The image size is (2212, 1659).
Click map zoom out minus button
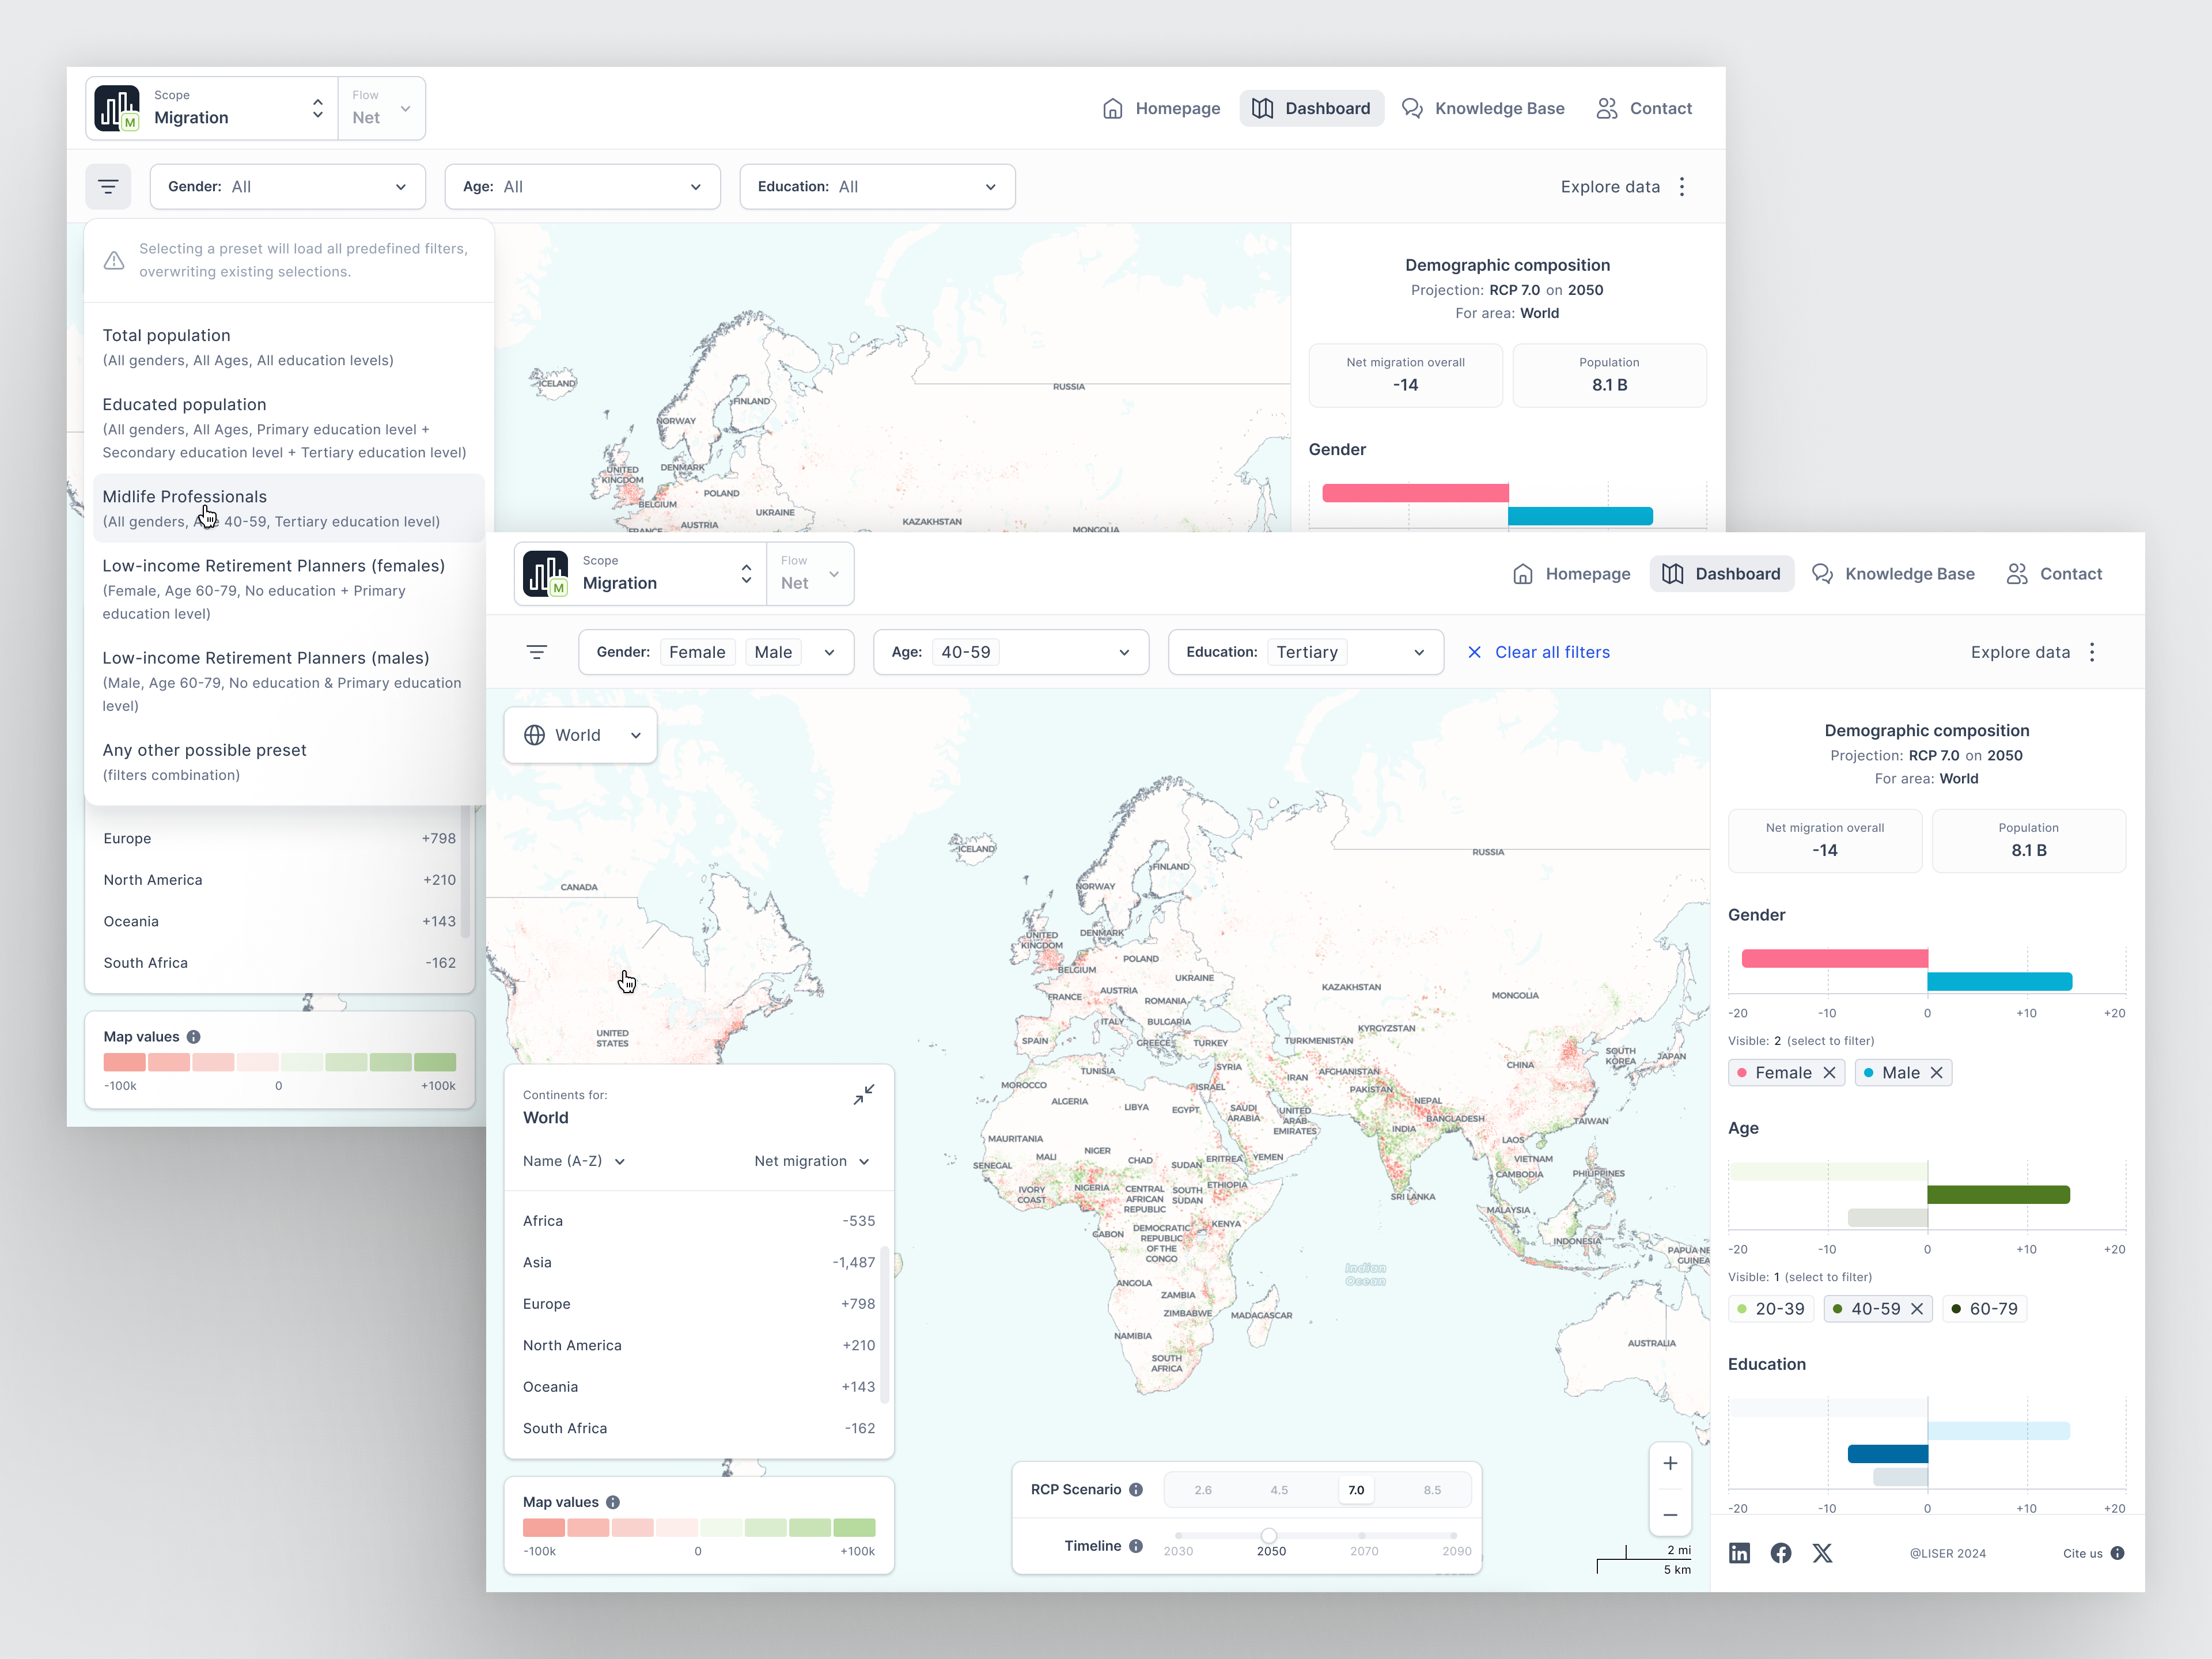[x=1669, y=1514]
